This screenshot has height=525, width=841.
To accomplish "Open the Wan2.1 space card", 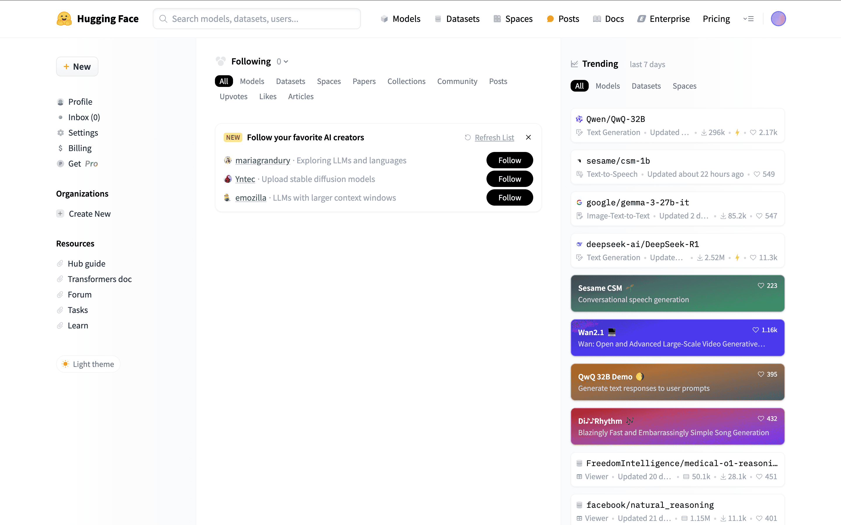I will 678,338.
